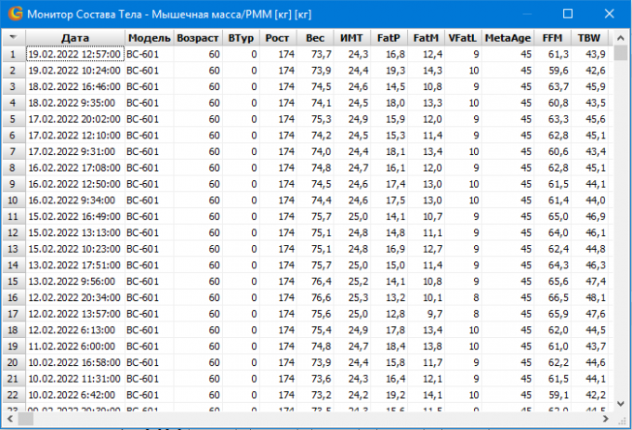The height and width of the screenshot is (430, 632).
Task: Click date cell 13.02.2022 9:56:00
Action: 74,280
